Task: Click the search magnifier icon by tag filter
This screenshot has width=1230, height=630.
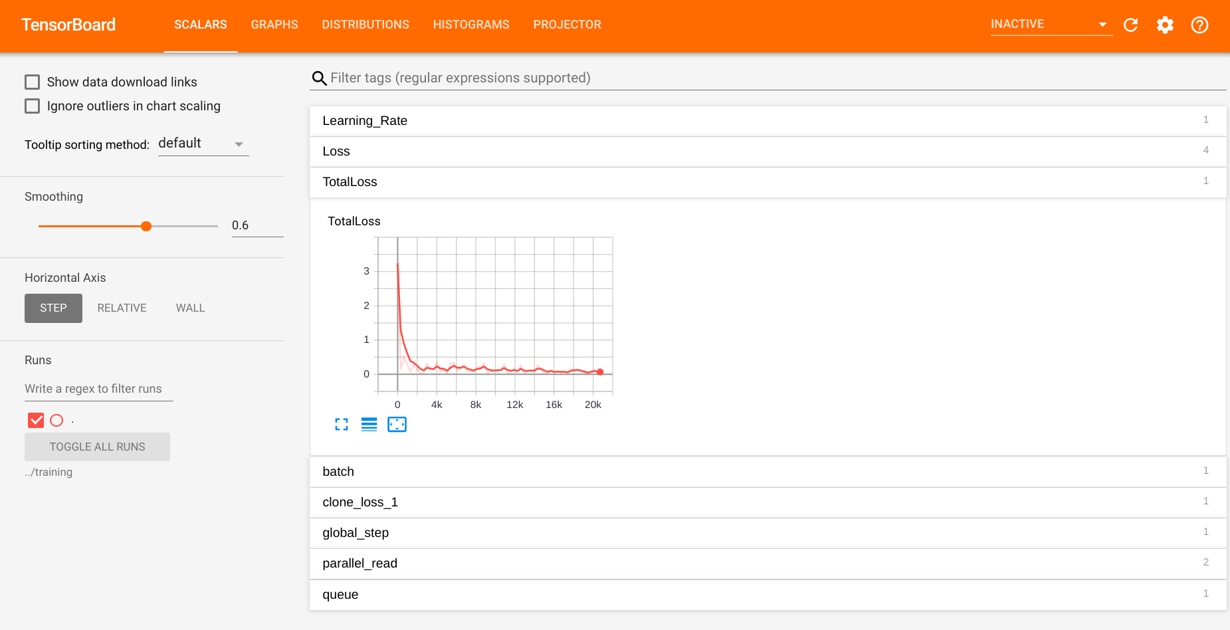Action: pyautogui.click(x=320, y=78)
